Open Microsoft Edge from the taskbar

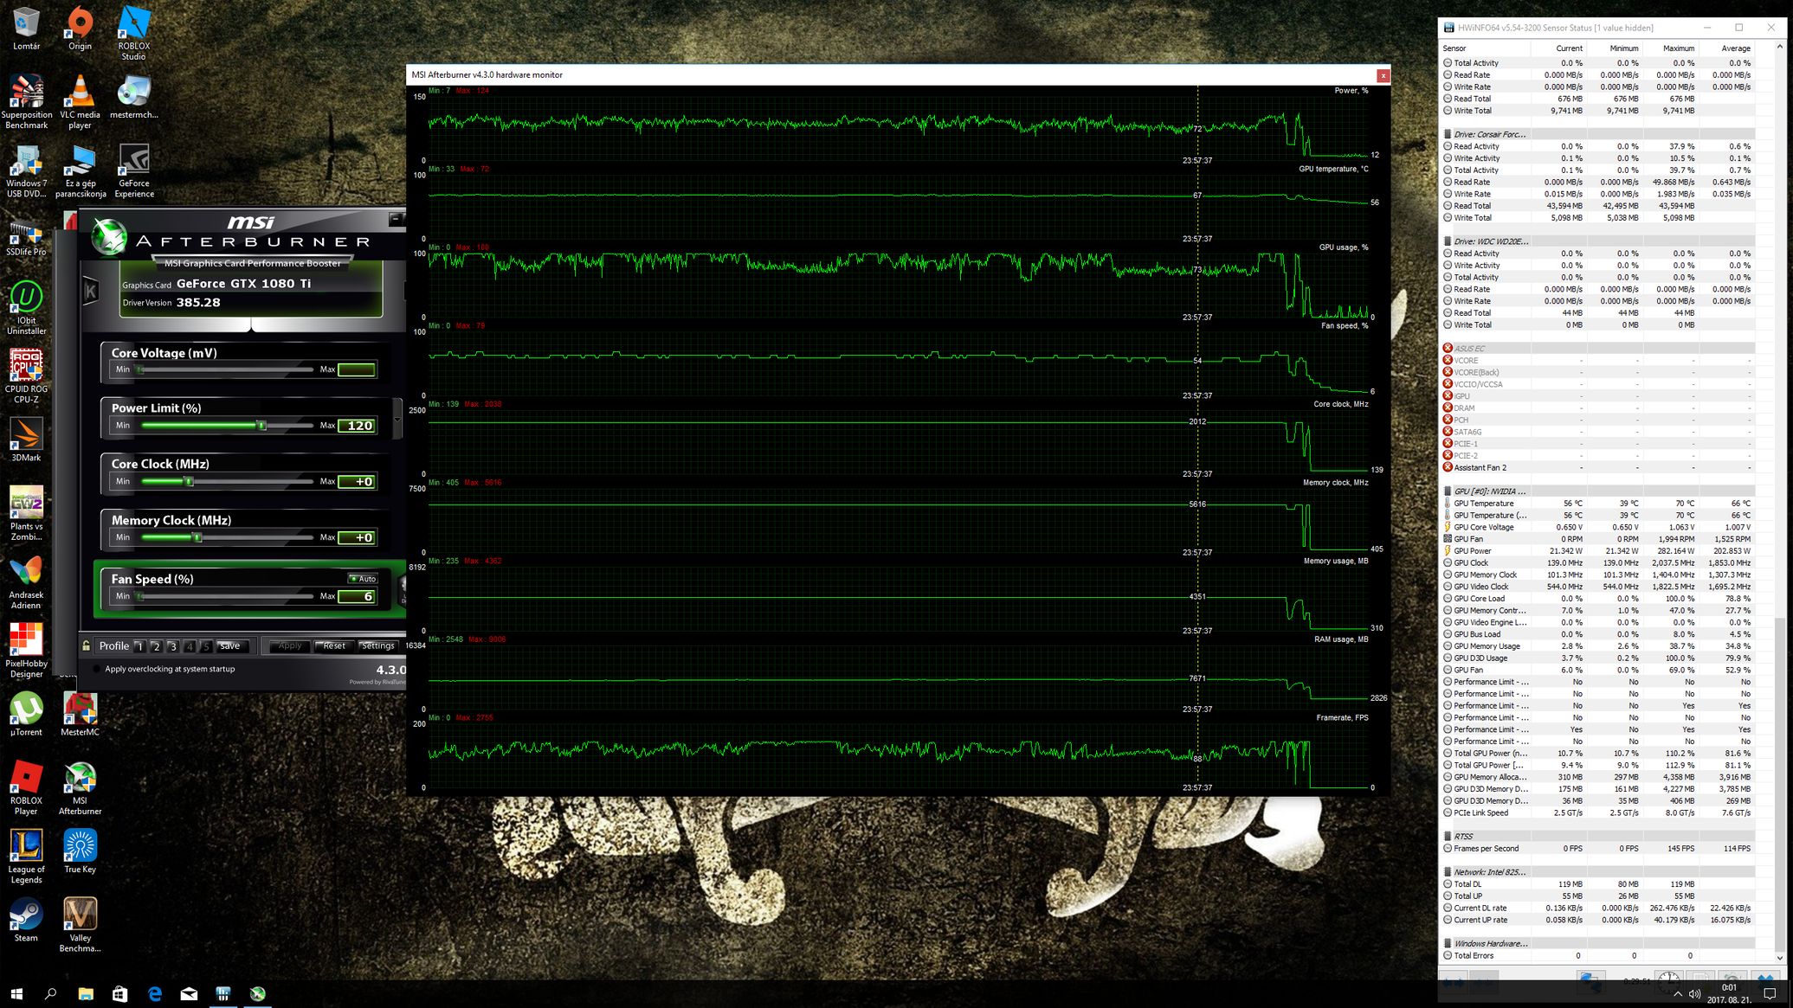[x=155, y=994]
